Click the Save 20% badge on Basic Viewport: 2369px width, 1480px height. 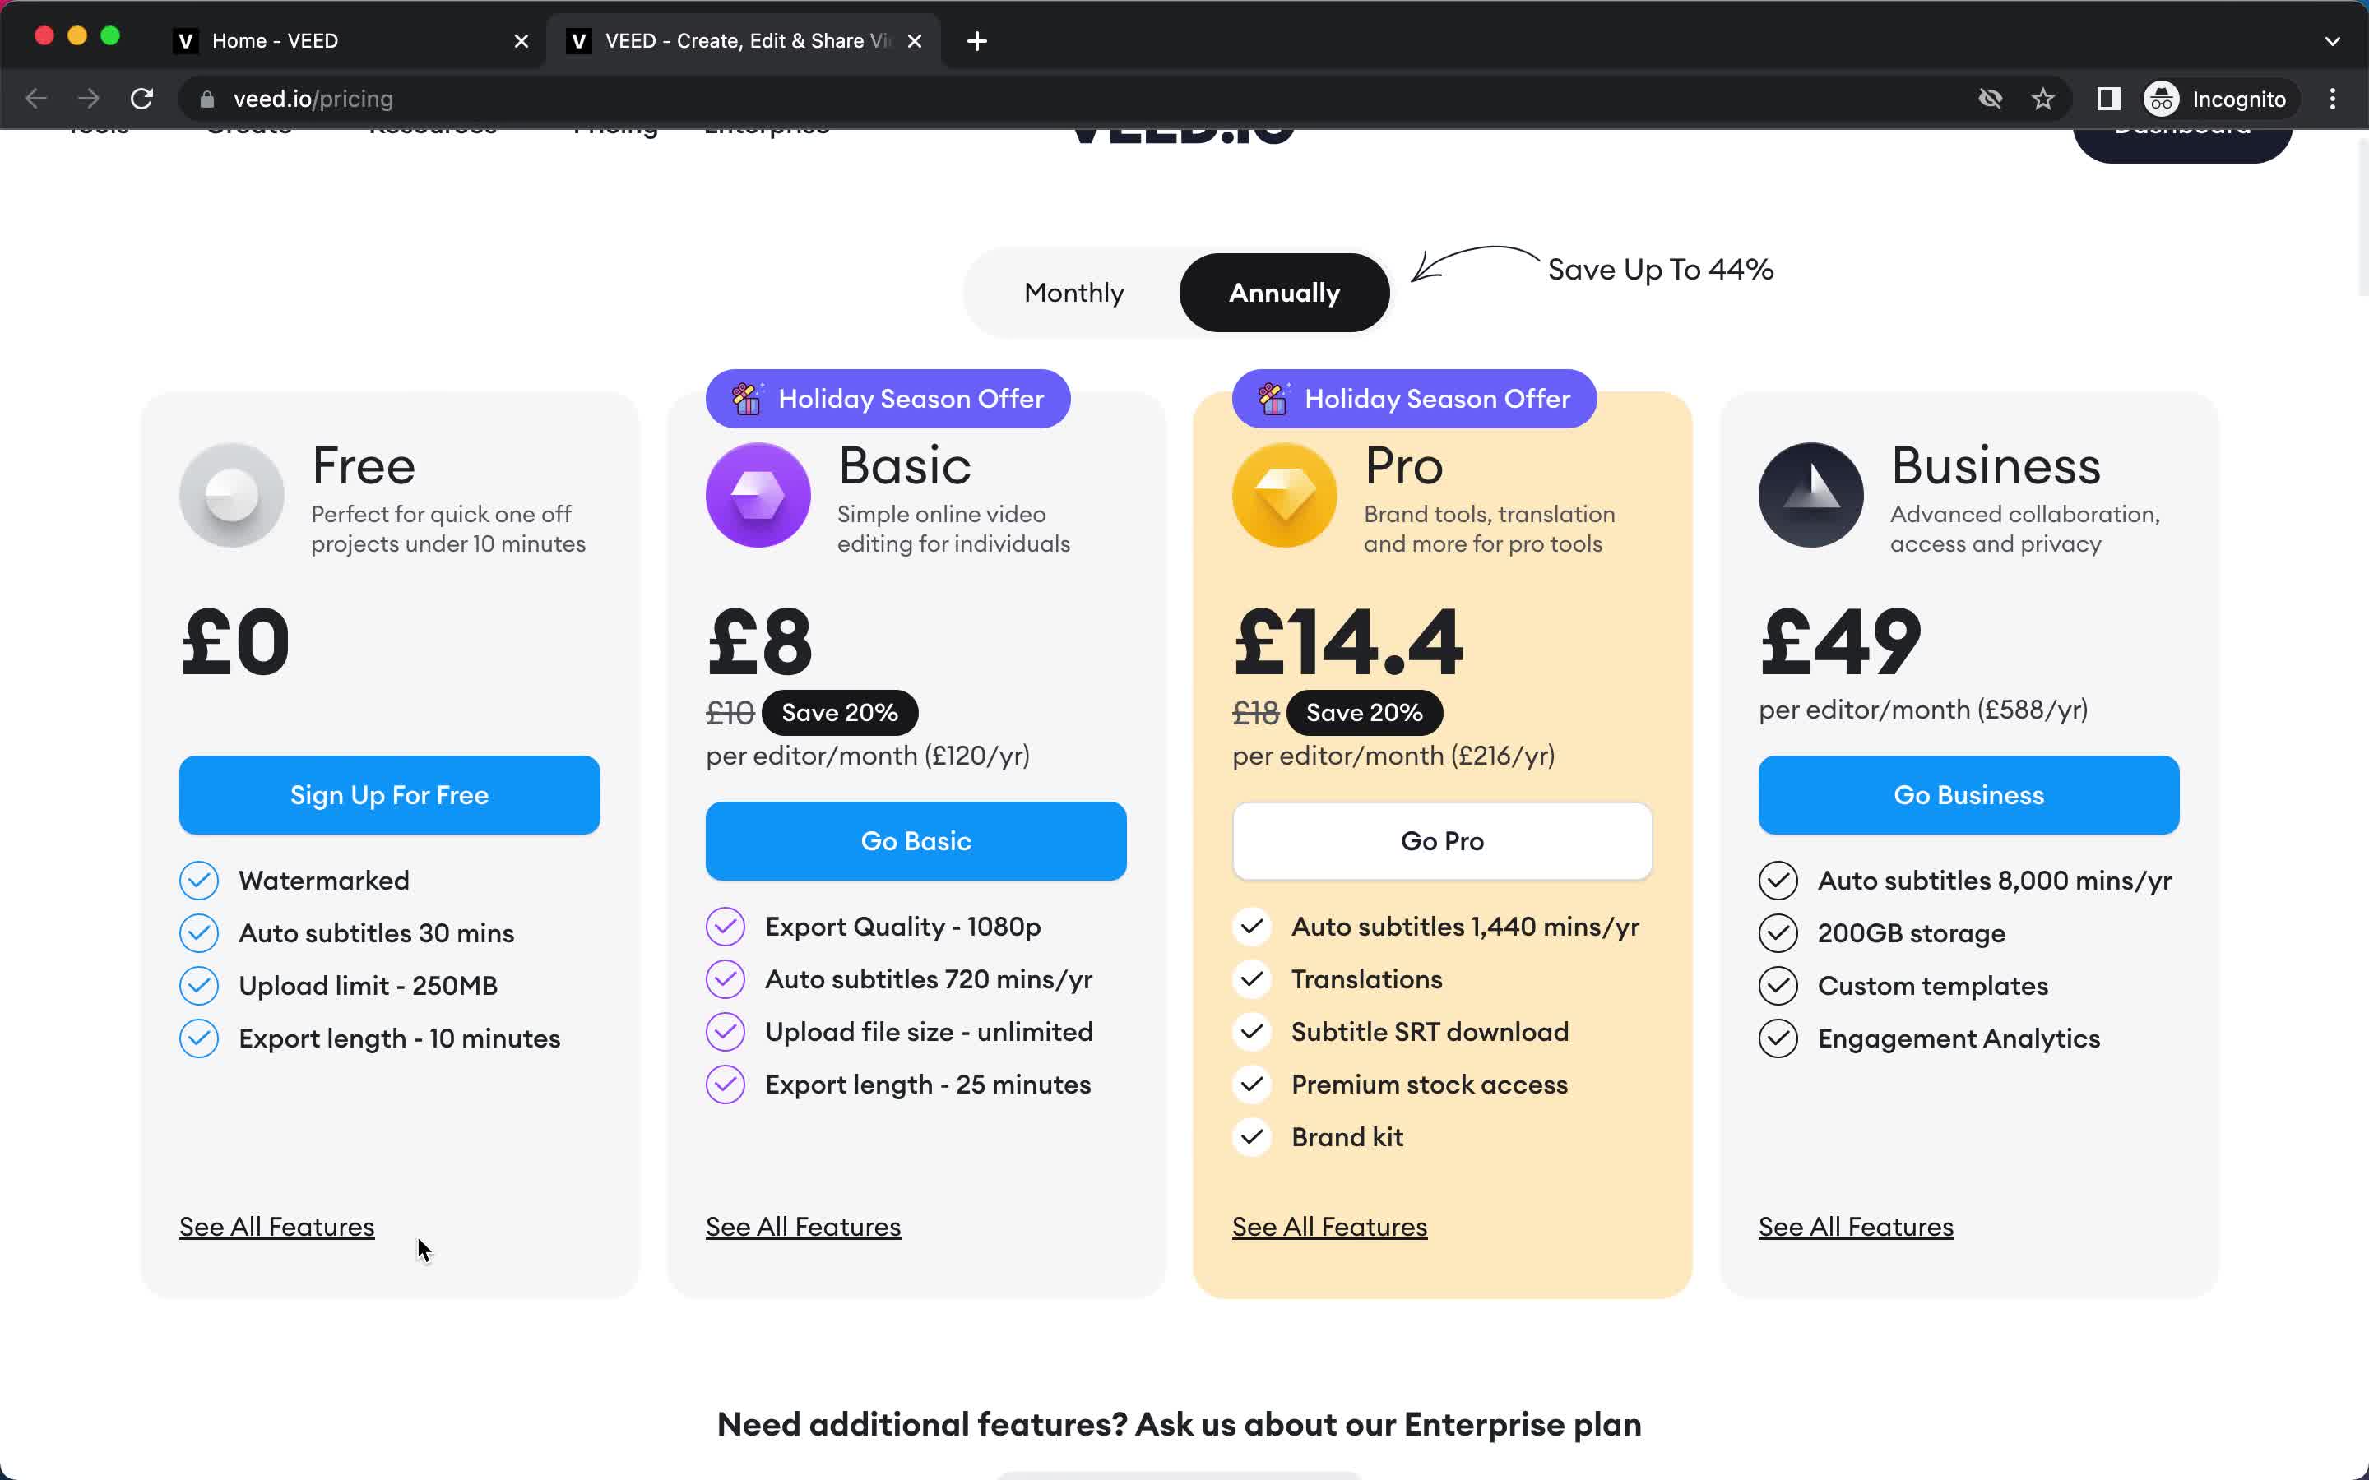point(840,713)
